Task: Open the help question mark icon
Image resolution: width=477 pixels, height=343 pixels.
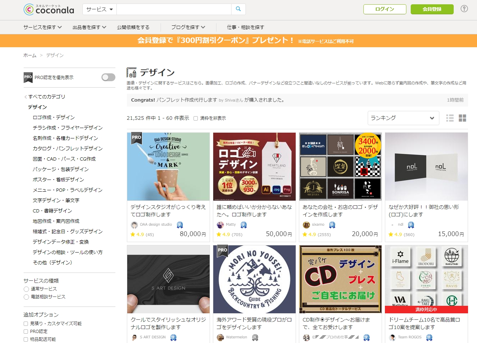Action: point(464,9)
